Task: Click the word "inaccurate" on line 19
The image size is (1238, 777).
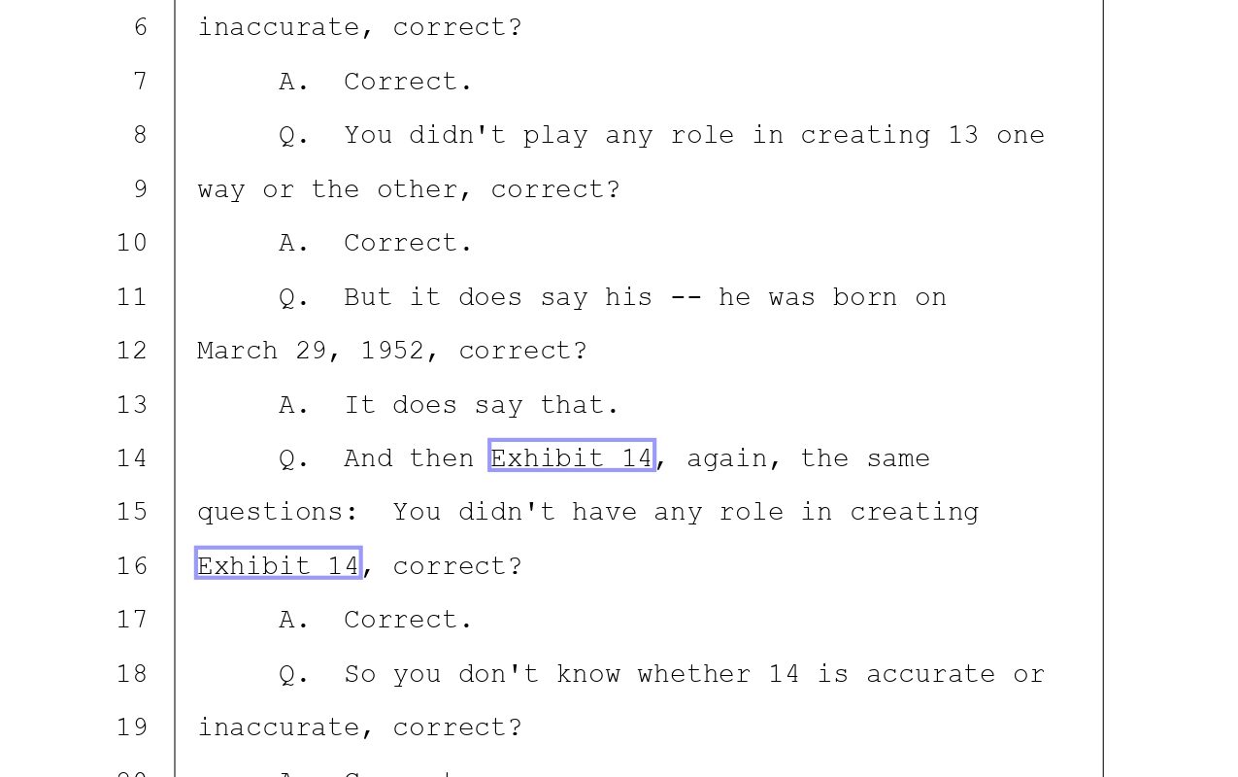Action: (x=278, y=727)
